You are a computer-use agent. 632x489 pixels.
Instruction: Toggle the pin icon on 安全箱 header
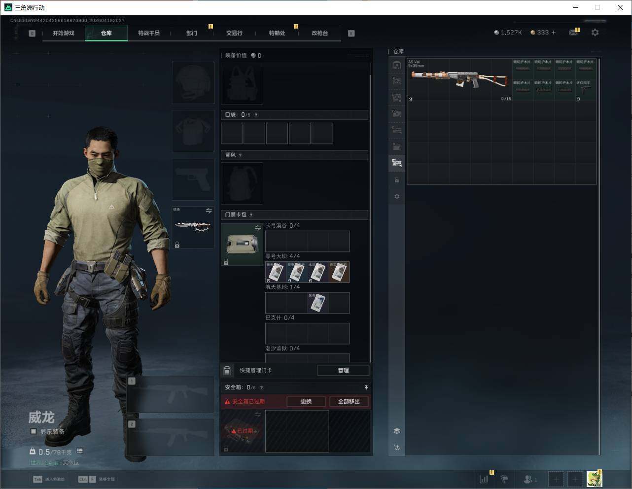366,387
